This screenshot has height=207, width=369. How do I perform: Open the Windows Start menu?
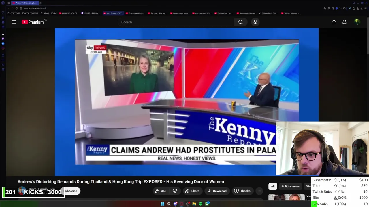click(x=162, y=204)
